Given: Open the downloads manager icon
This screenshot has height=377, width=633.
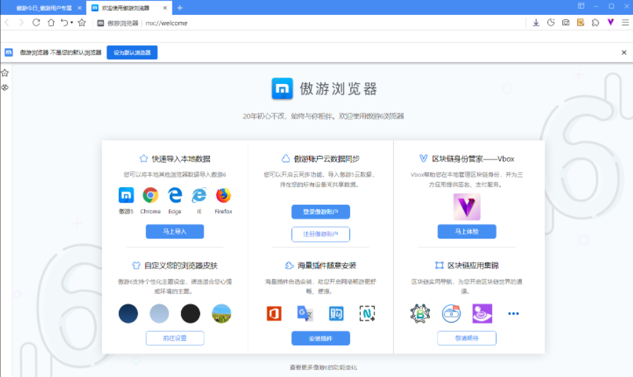Looking at the screenshot, I should (536, 23).
